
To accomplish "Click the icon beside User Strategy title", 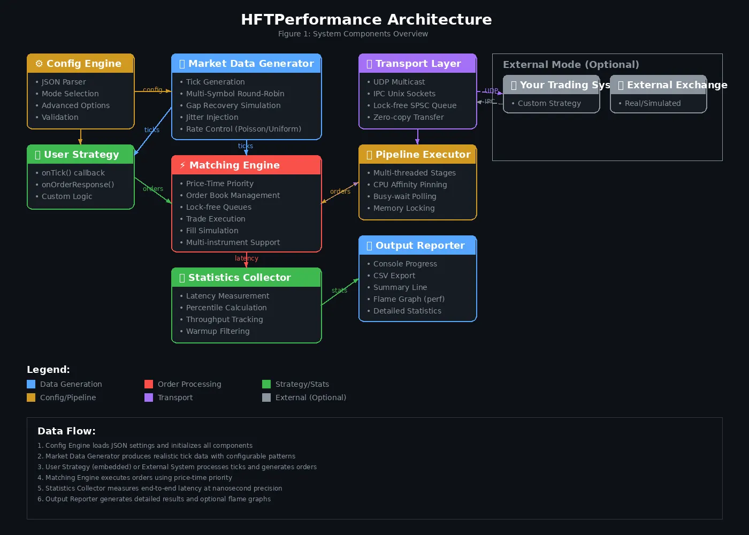I will tap(37, 155).
